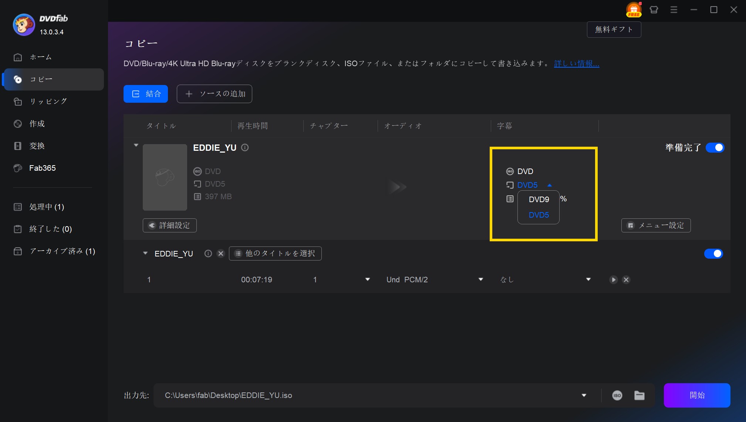
Task: Toggle the 準備完了 source switch
Action: click(x=715, y=148)
